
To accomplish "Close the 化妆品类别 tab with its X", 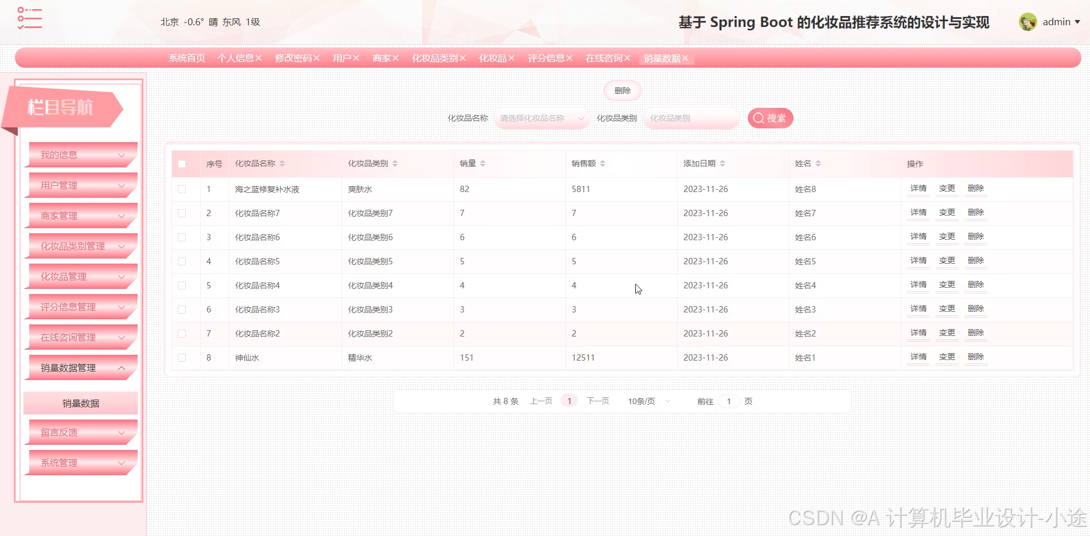I will click(463, 58).
